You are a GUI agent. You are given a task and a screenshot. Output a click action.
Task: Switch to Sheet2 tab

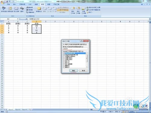pos(18,110)
